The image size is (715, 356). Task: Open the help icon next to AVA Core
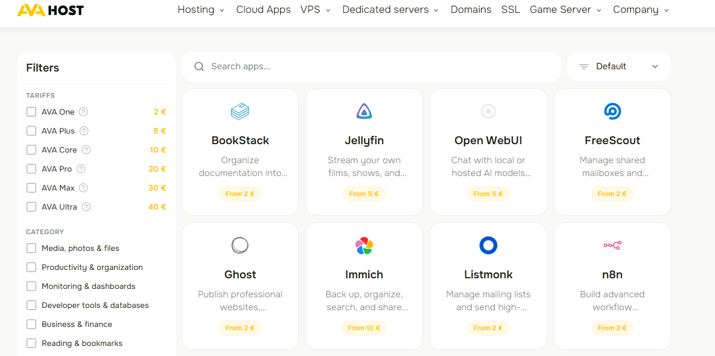pyautogui.click(x=86, y=150)
